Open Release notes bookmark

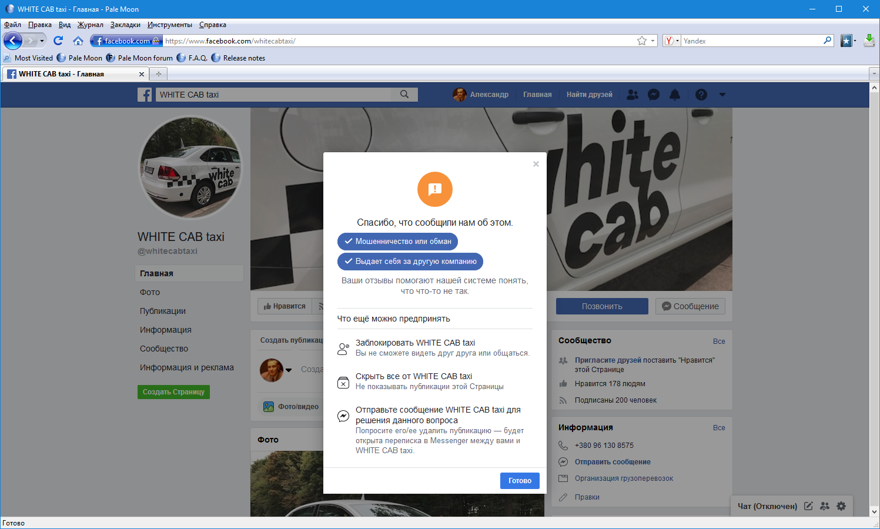tap(238, 58)
